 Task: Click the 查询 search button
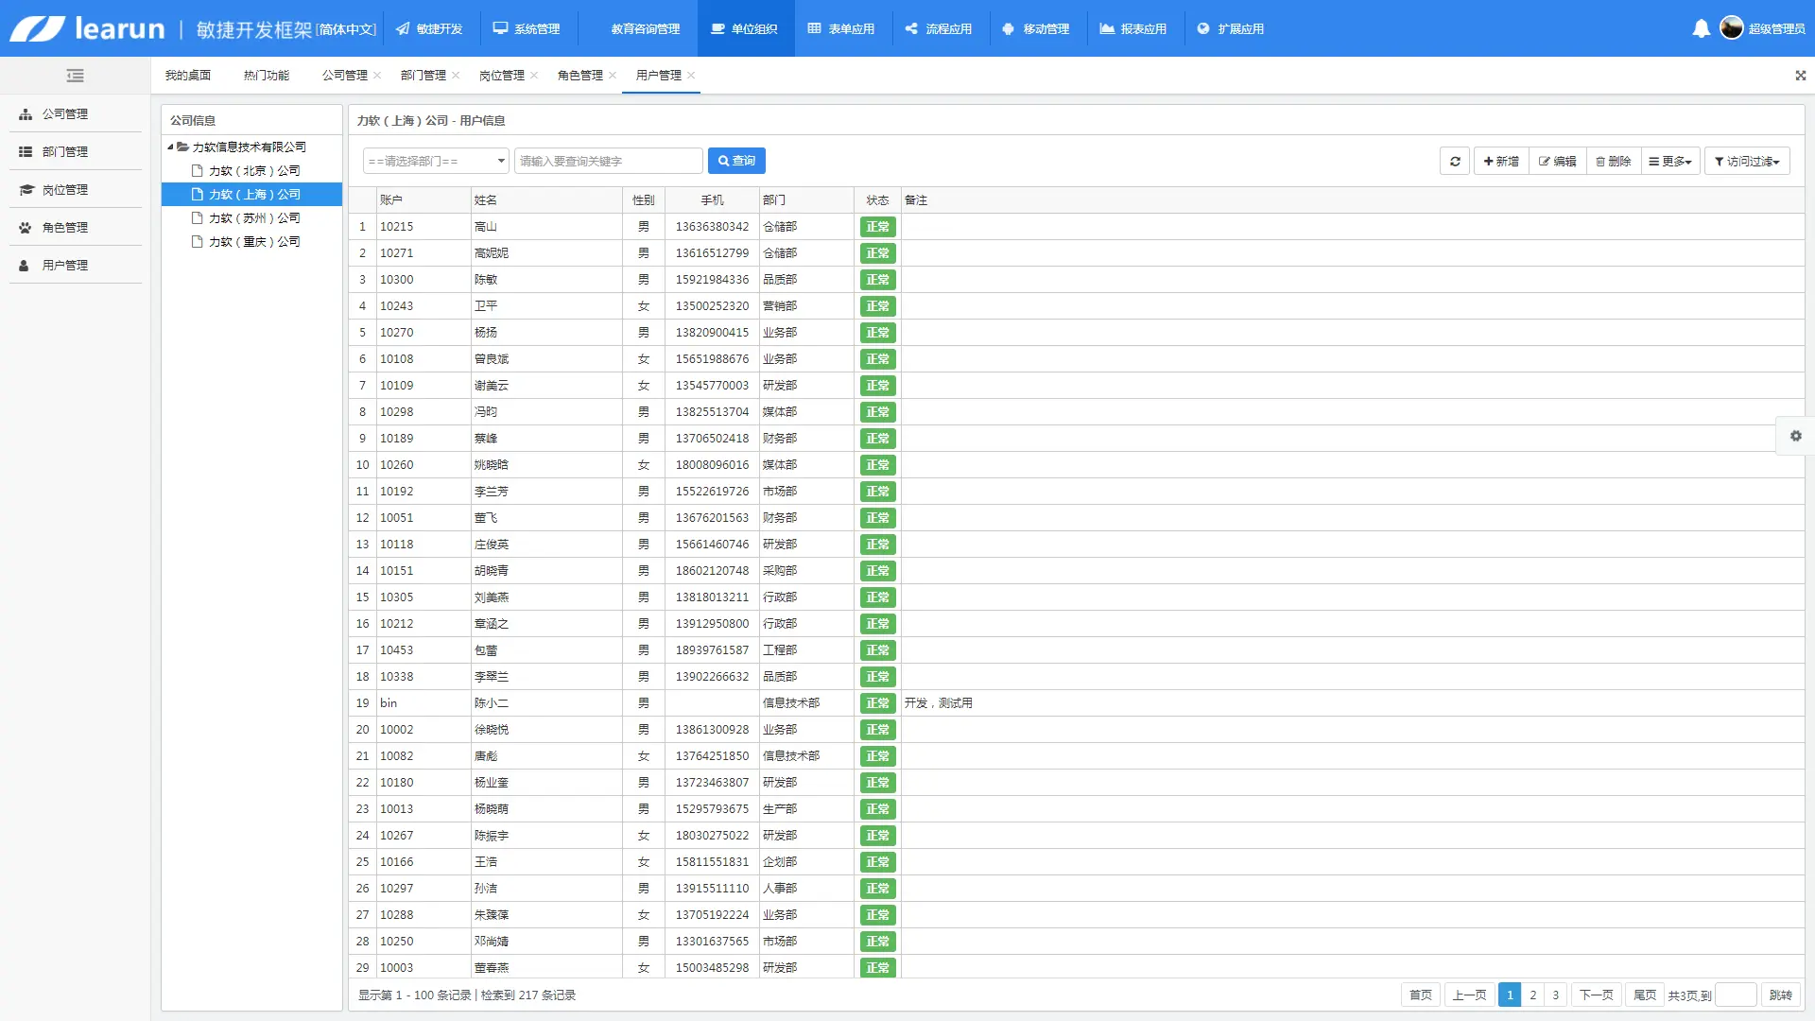coord(736,162)
